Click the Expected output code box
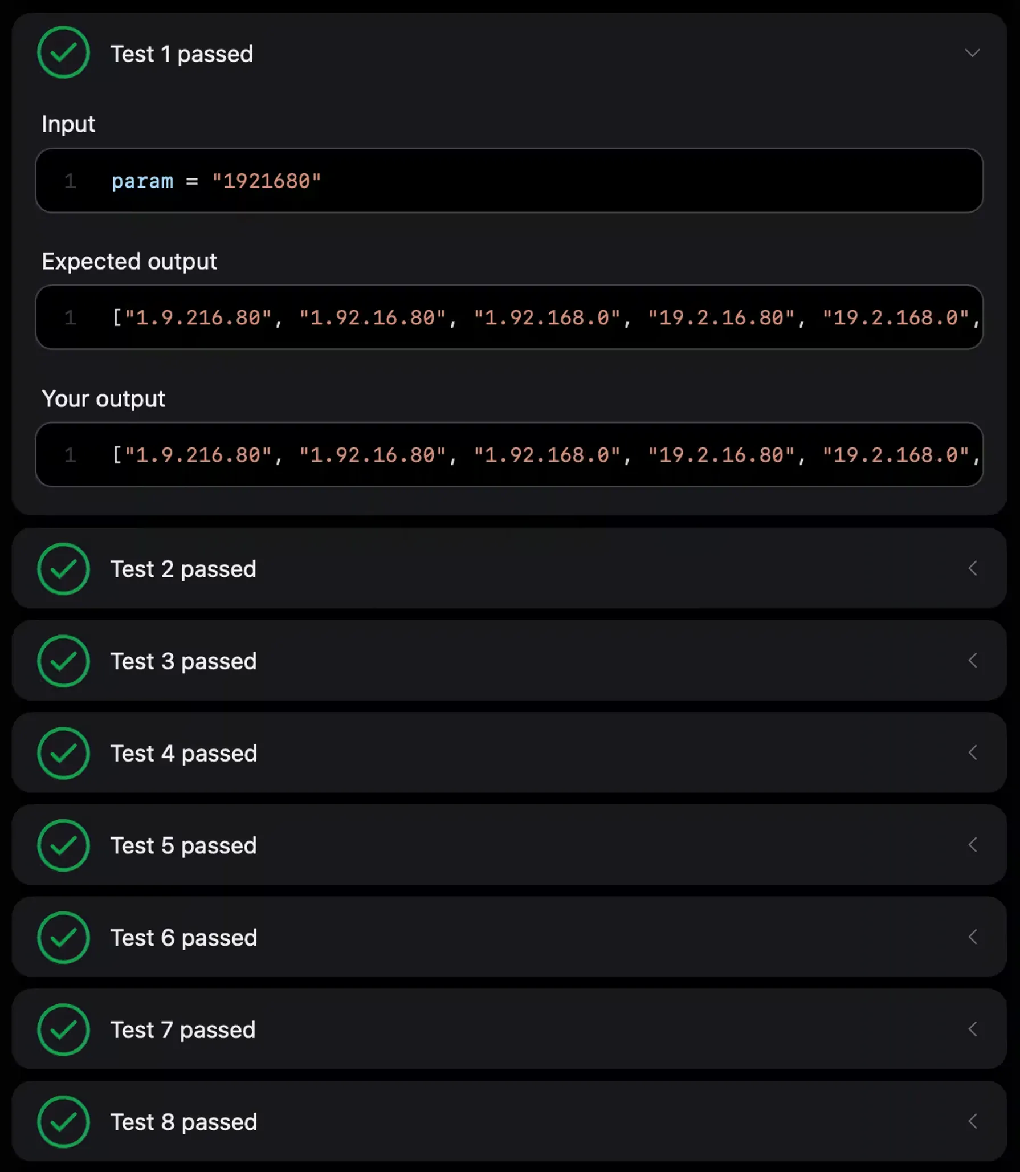 click(509, 318)
